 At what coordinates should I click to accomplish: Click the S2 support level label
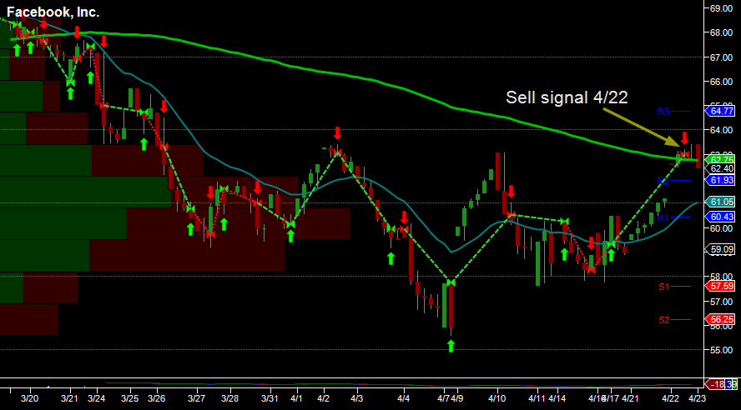tap(664, 320)
